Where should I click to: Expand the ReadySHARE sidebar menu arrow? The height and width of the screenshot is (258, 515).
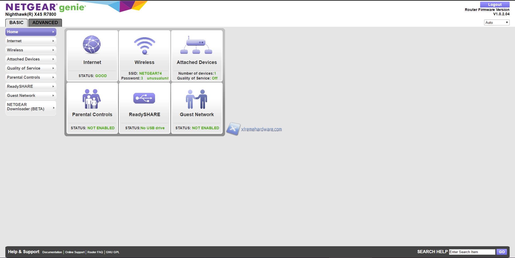click(53, 86)
